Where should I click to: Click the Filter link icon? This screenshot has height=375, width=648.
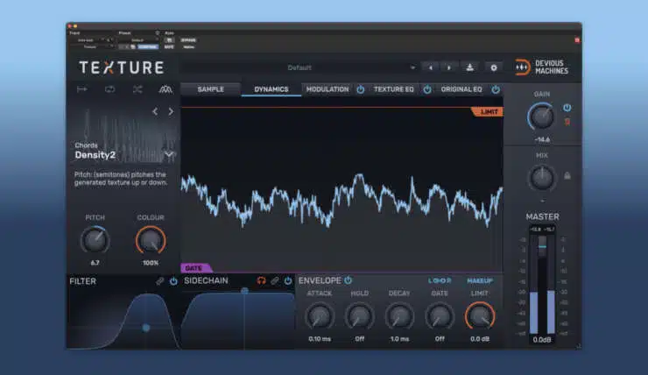coord(159,281)
